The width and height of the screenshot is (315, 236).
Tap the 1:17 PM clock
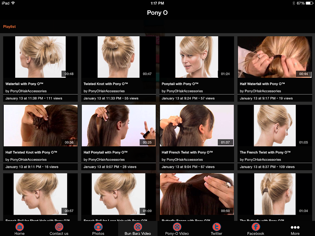pyautogui.click(x=157, y=3)
